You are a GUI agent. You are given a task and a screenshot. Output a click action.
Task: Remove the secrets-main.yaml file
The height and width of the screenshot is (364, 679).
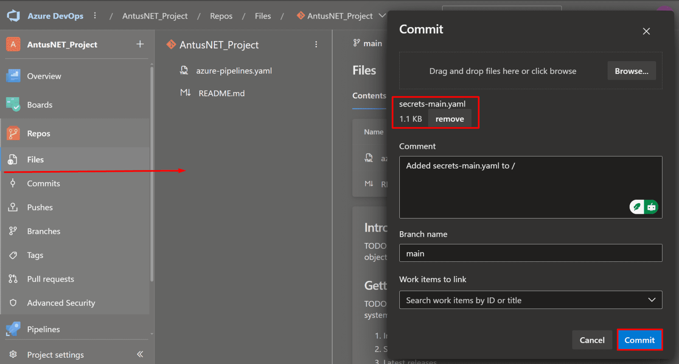[449, 119]
